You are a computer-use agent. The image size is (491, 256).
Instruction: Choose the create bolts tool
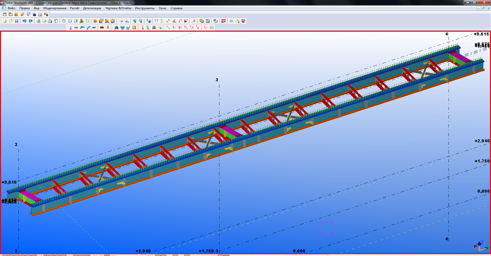pyautogui.click(x=102, y=28)
